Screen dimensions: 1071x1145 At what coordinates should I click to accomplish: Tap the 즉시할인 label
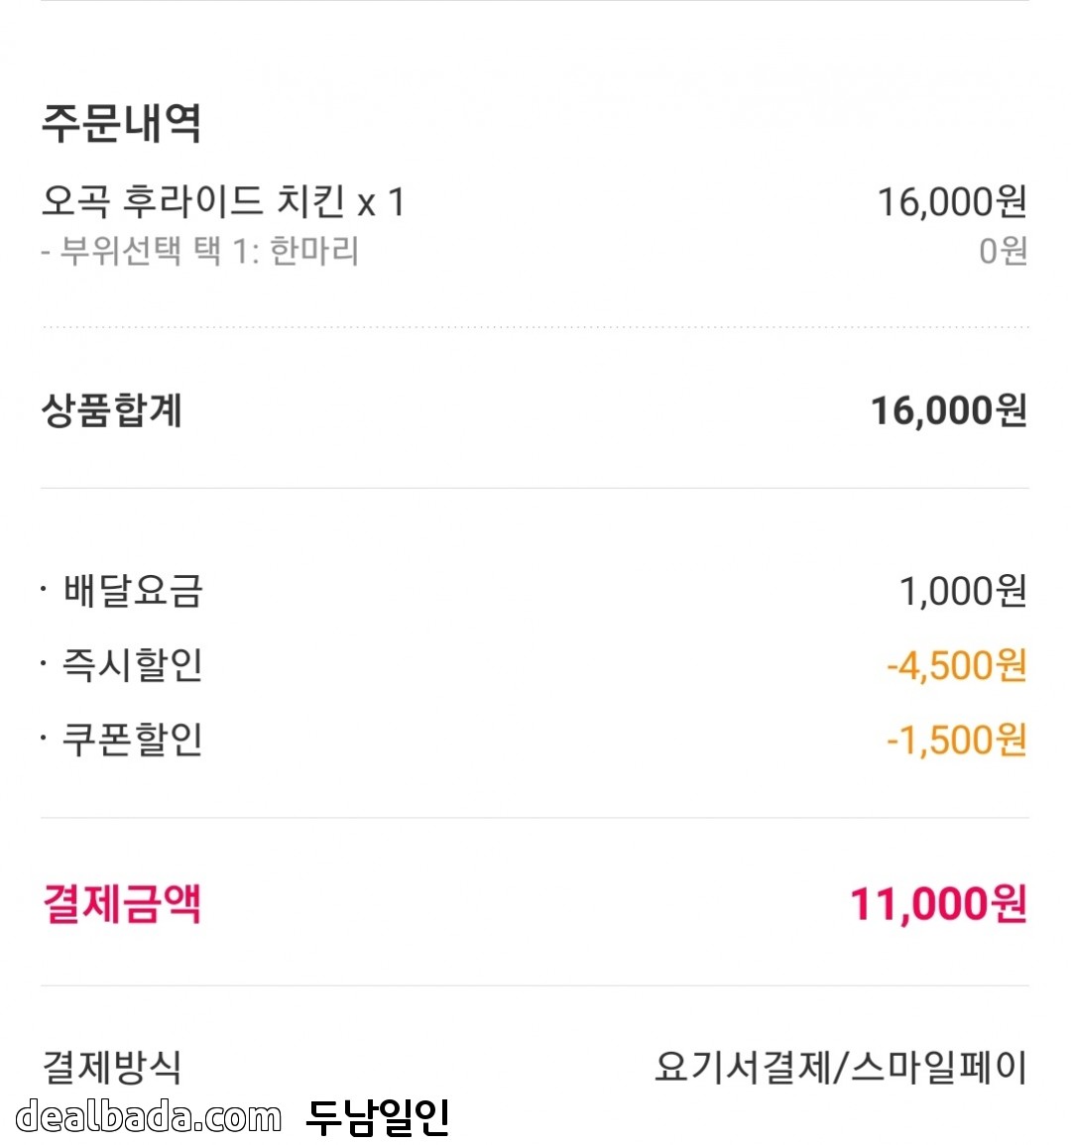tap(133, 665)
